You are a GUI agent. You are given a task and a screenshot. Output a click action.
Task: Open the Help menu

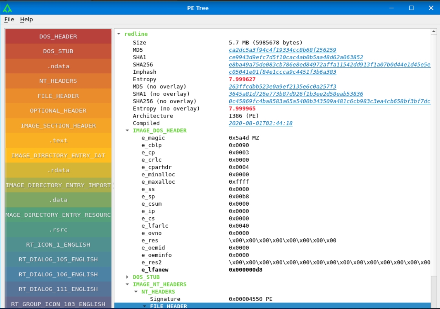(26, 19)
